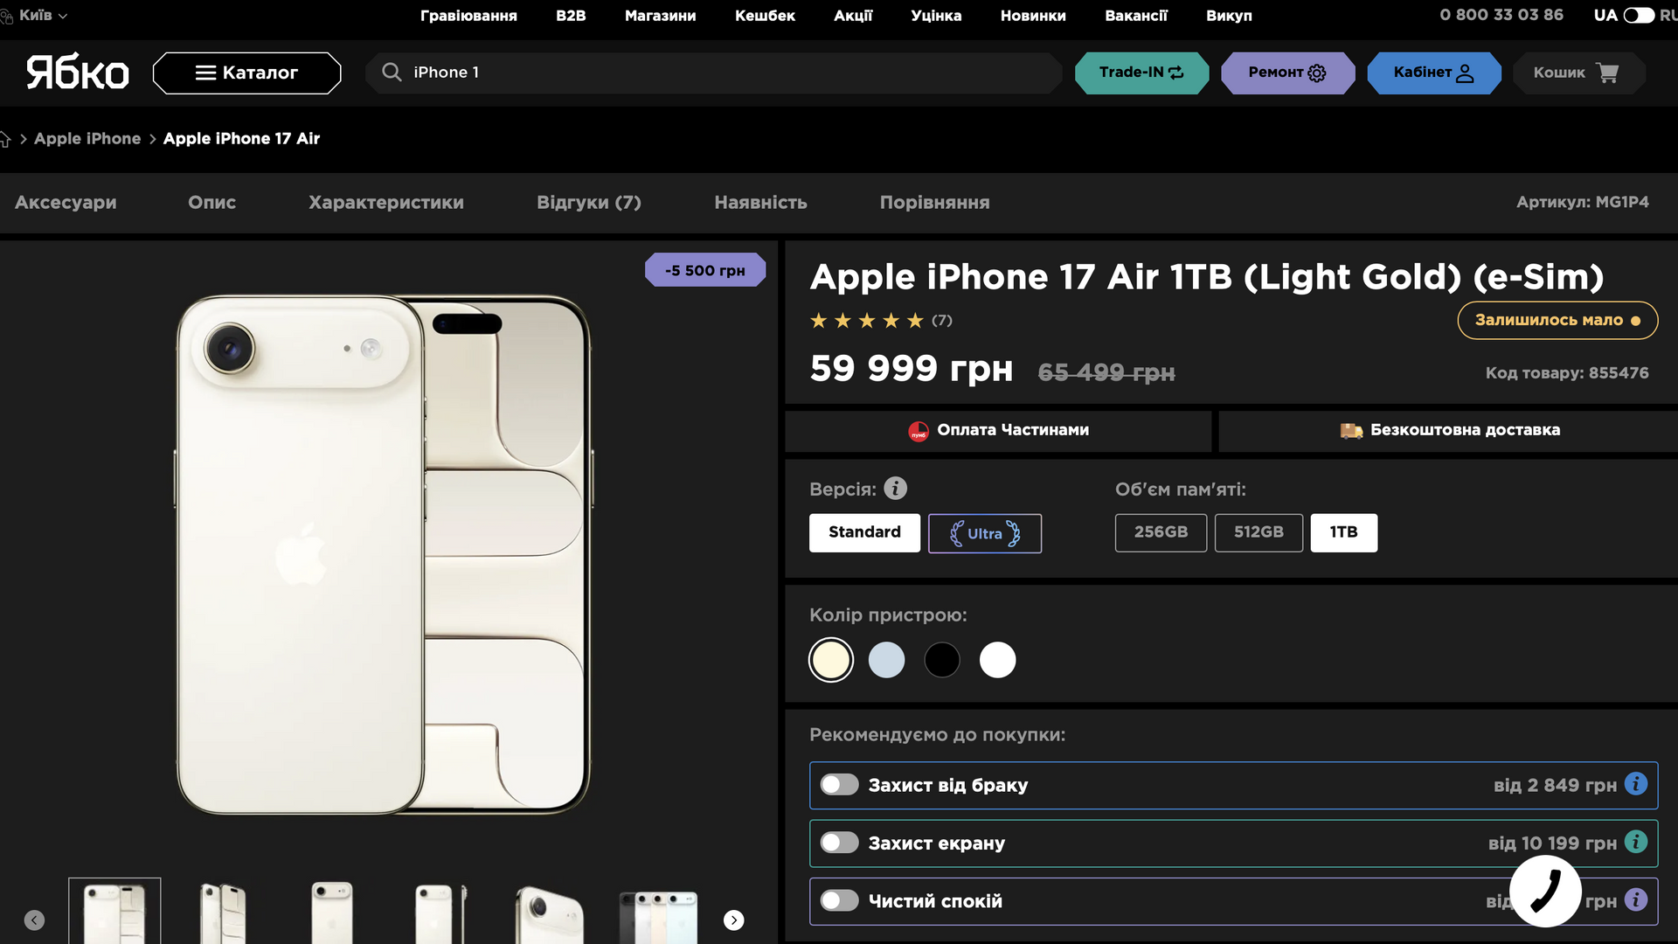The height and width of the screenshot is (944, 1678).
Task: Click the home icon in breadcrumb
Action: coord(5,139)
